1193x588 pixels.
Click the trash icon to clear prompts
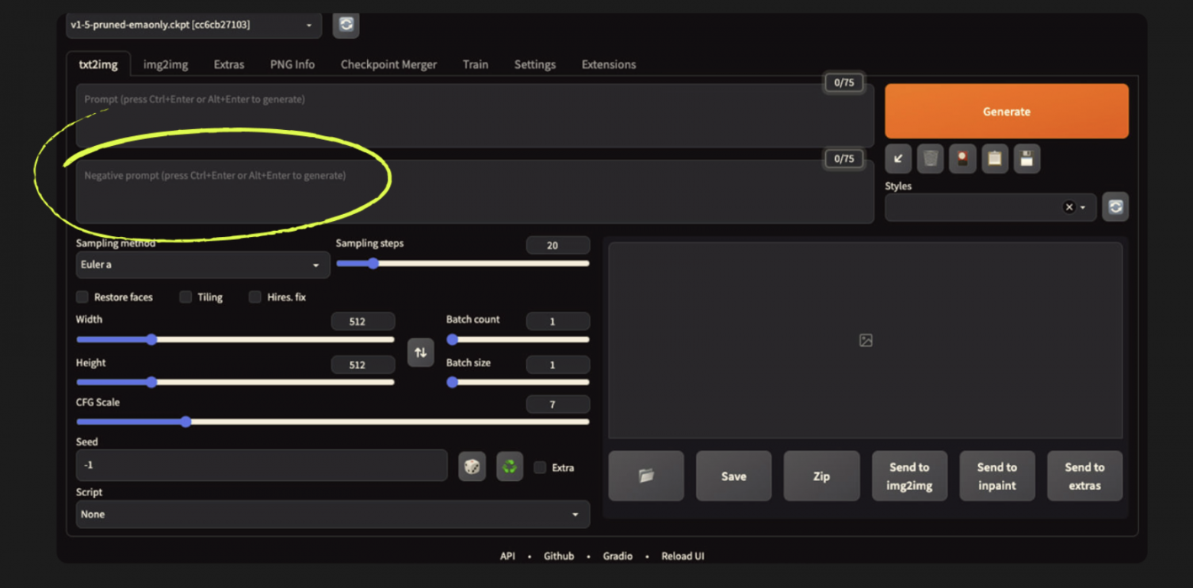(930, 158)
